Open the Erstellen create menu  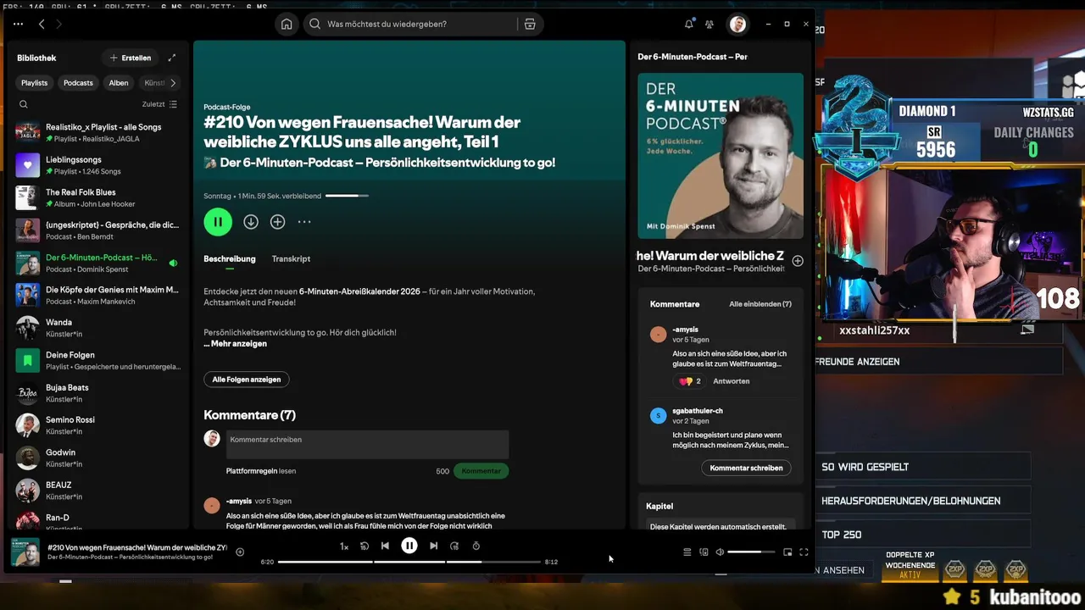131,58
